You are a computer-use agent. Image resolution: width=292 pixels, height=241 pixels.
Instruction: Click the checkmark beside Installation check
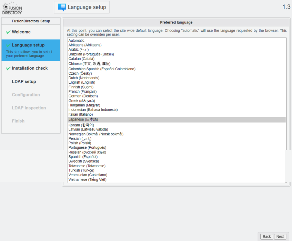point(8,69)
